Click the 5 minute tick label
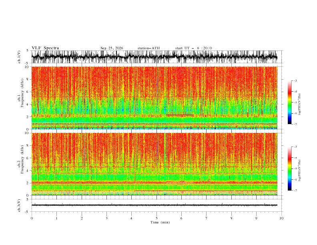 [x=156, y=218]
